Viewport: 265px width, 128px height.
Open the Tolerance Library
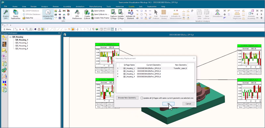[x=164, y=14]
